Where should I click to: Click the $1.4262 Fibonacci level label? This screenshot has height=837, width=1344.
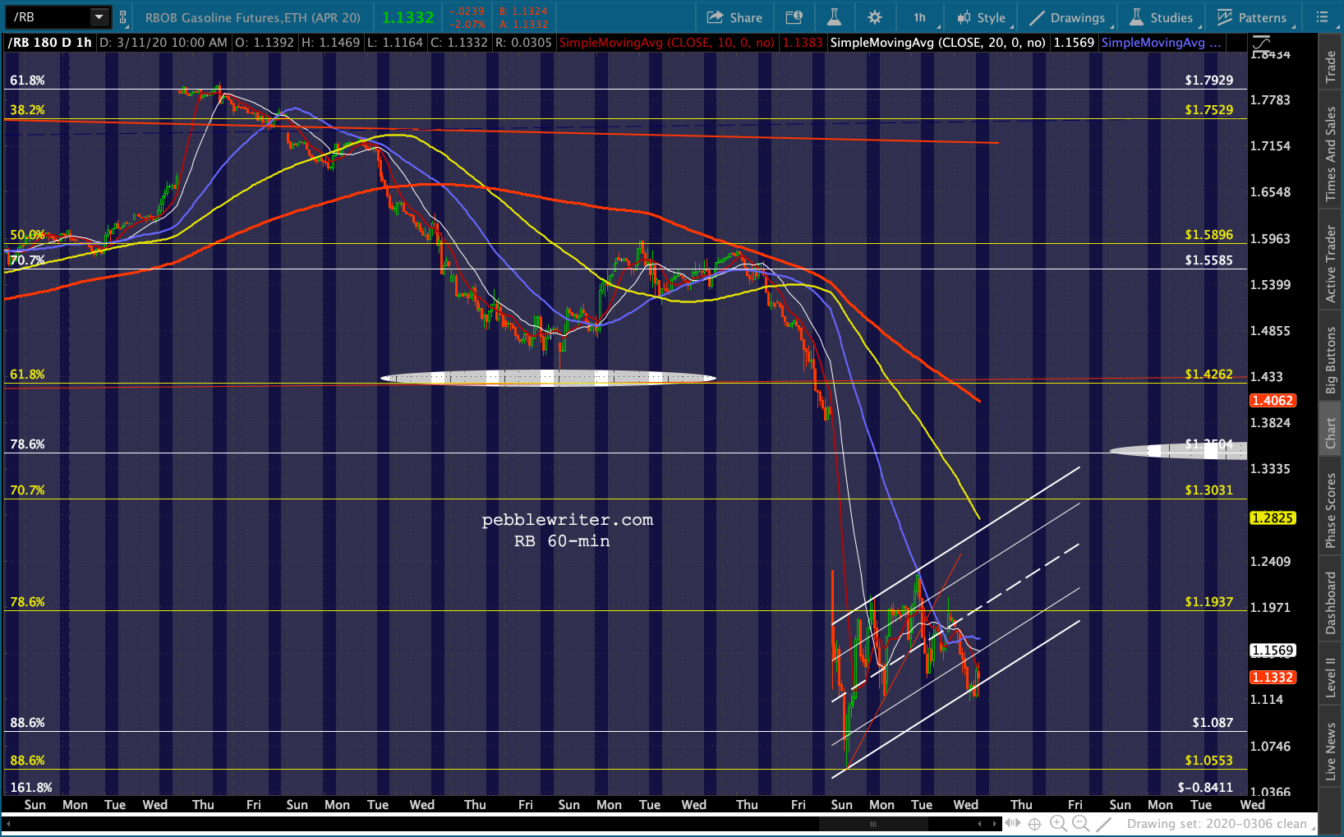1208,374
